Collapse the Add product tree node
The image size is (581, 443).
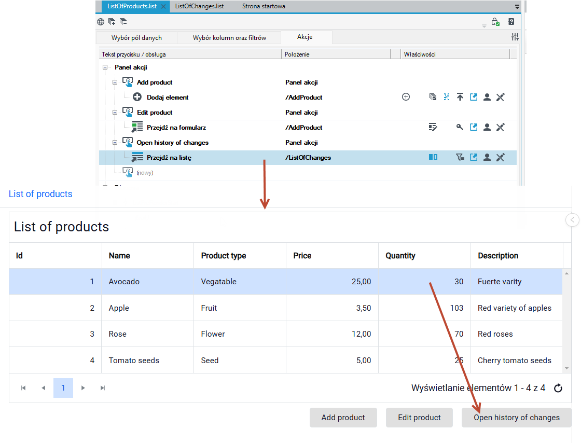pyautogui.click(x=115, y=82)
